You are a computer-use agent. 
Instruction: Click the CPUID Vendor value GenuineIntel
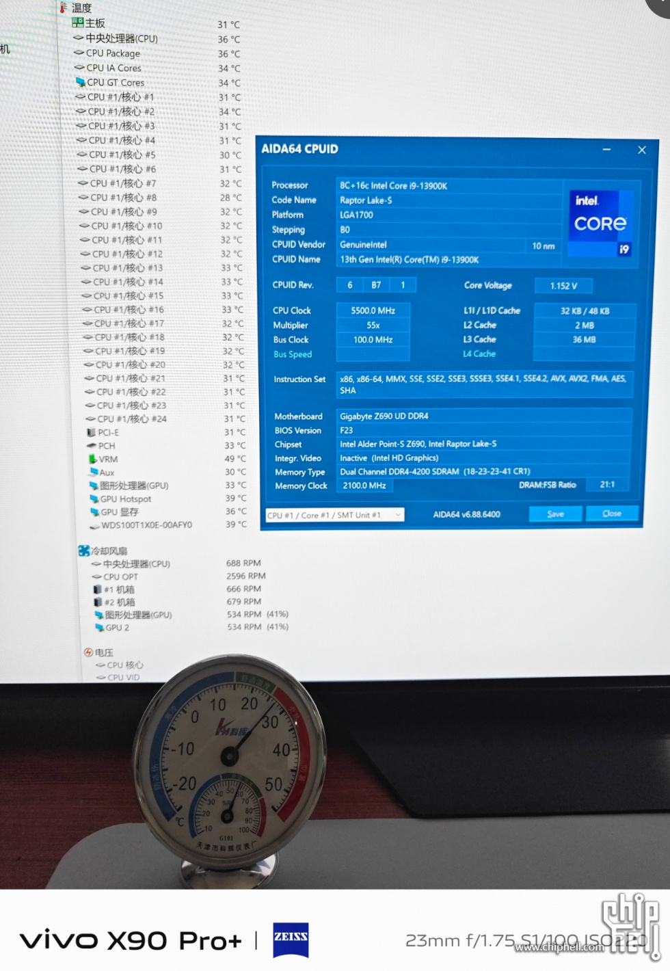coord(431,245)
